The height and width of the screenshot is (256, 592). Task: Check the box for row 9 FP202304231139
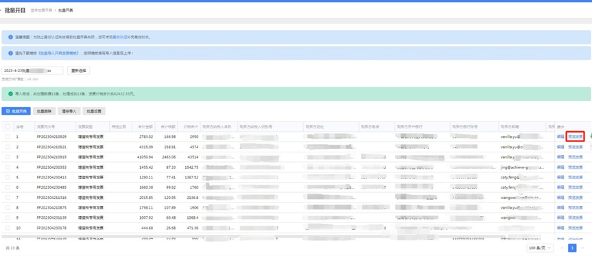point(8,218)
